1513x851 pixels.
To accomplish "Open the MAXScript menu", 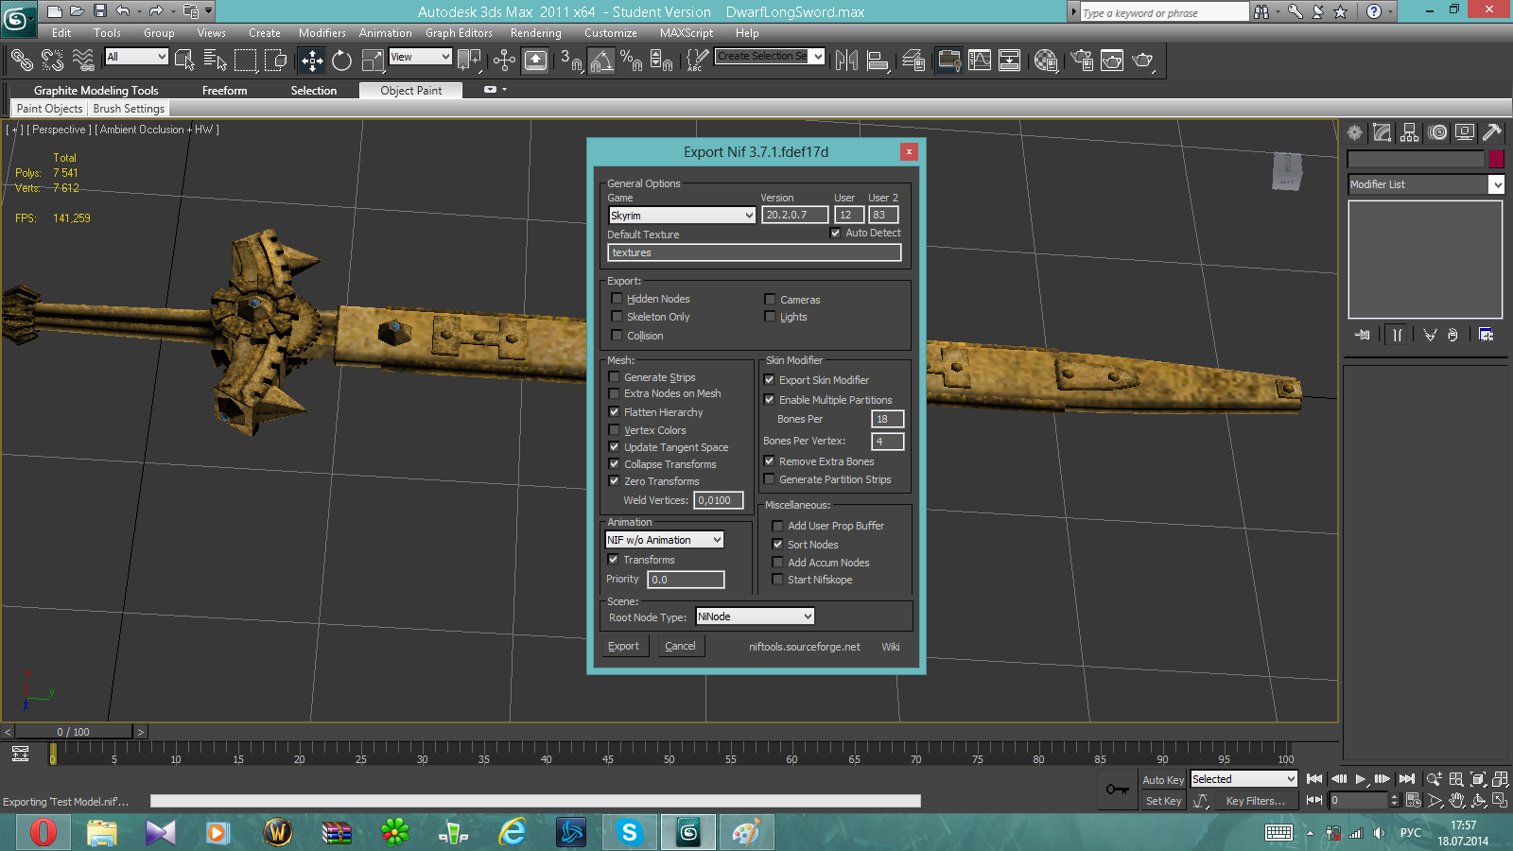I will click(x=687, y=33).
